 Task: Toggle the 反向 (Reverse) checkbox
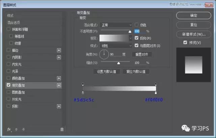pyautogui.click(x=137, y=38)
